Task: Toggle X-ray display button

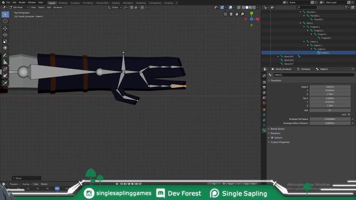Action: (239, 7)
